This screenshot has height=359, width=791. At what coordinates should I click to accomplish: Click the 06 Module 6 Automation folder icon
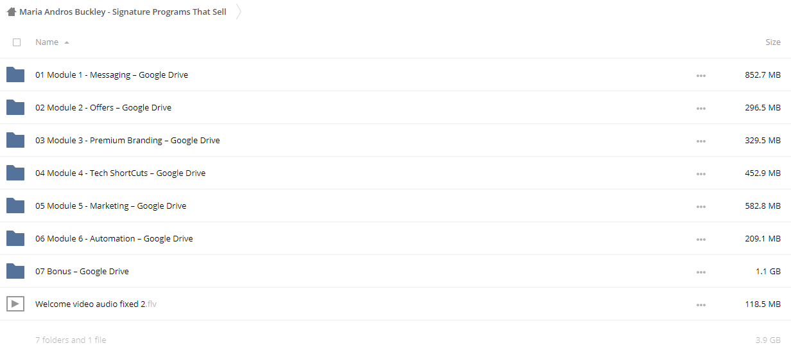(15, 238)
